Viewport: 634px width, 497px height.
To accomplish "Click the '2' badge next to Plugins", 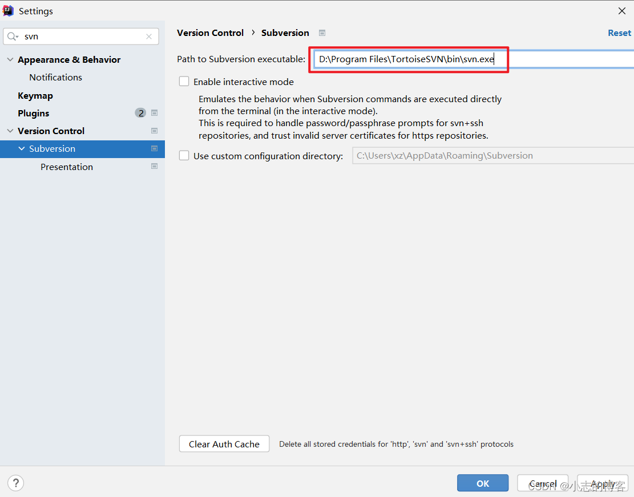I will 140,112.
